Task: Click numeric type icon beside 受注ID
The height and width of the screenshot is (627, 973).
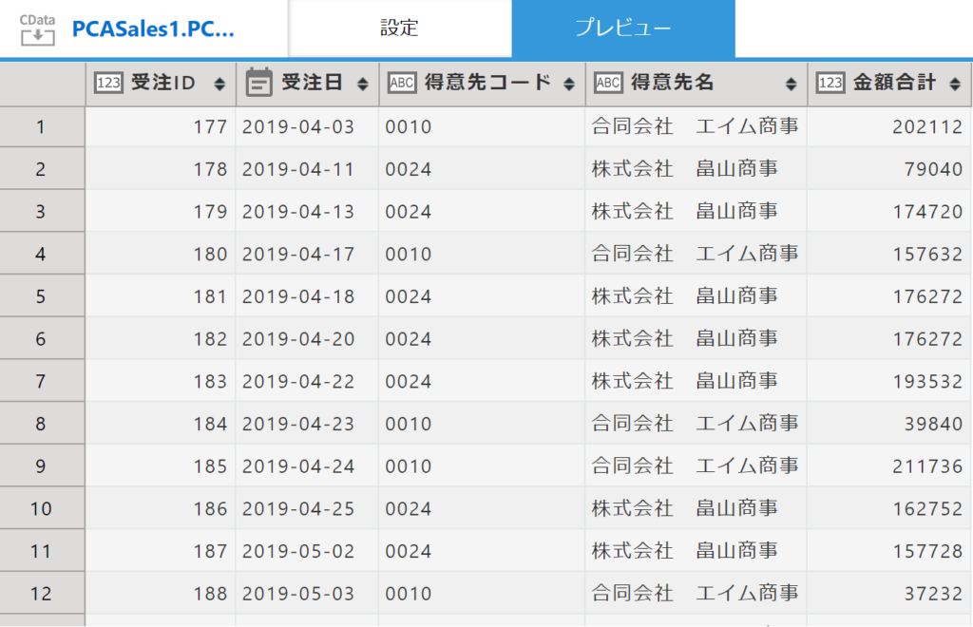Action: pos(108,84)
